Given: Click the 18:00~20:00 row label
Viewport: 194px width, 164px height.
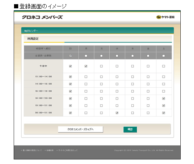Looking at the screenshot, I should (x=43, y=98).
